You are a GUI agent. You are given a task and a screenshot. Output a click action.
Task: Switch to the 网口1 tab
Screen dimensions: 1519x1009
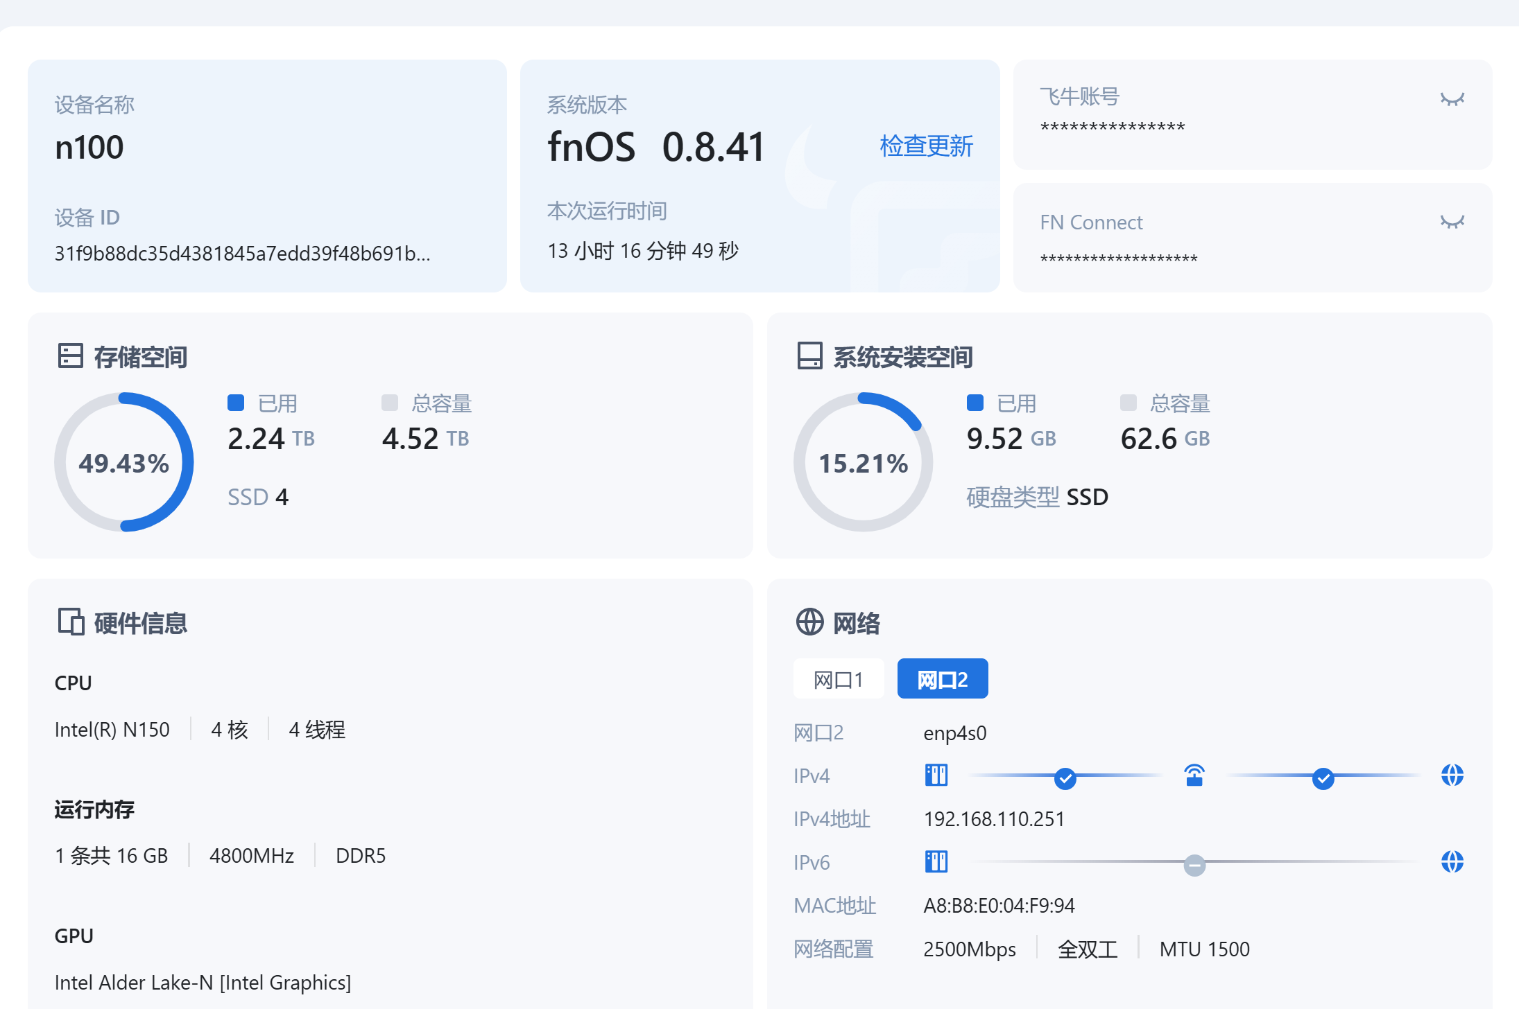[x=839, y=679]
